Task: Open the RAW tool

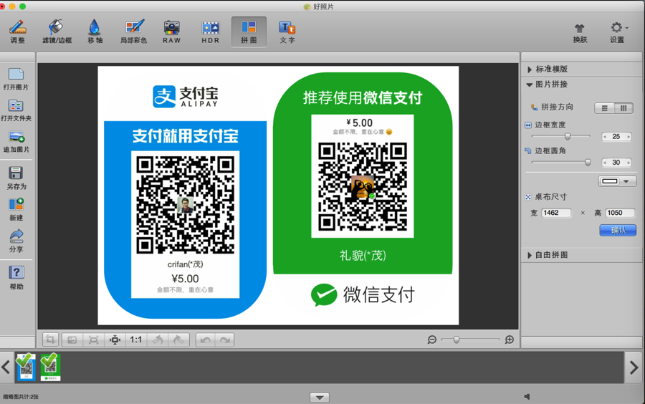Action: click(x=171, y=32)
